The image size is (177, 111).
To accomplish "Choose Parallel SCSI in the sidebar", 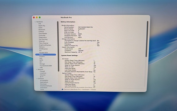I will pyautogui.click(x=43, y=53).
